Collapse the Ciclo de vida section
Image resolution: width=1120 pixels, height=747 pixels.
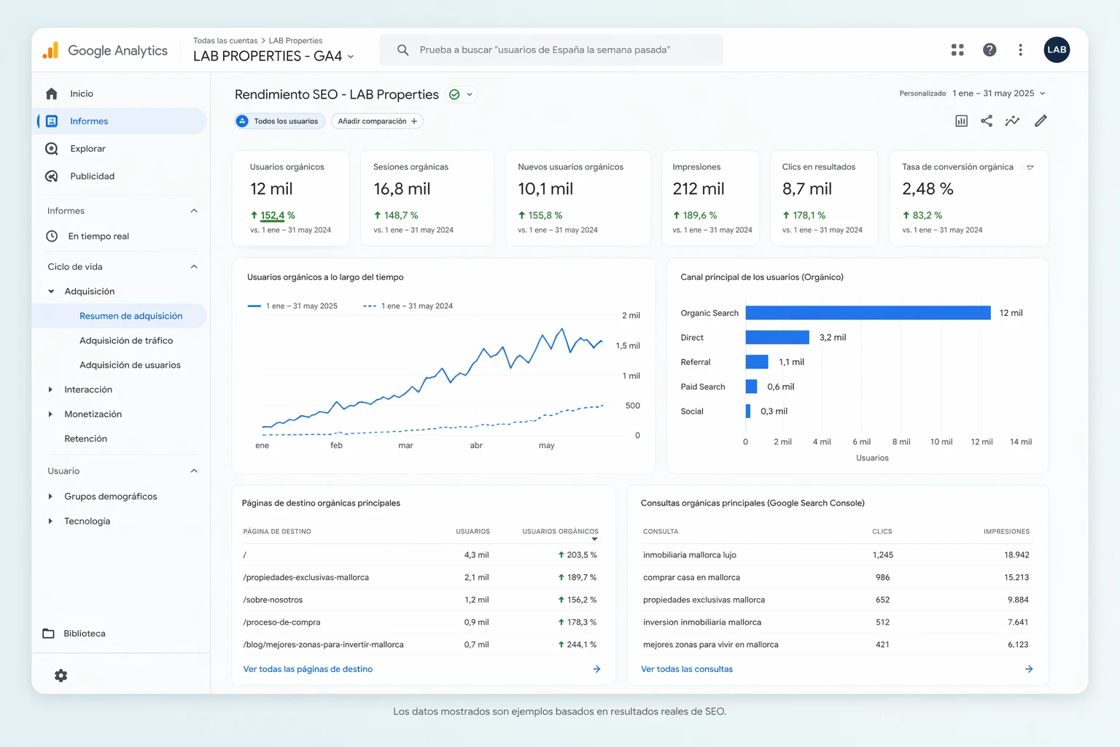[x=194, y=267]
